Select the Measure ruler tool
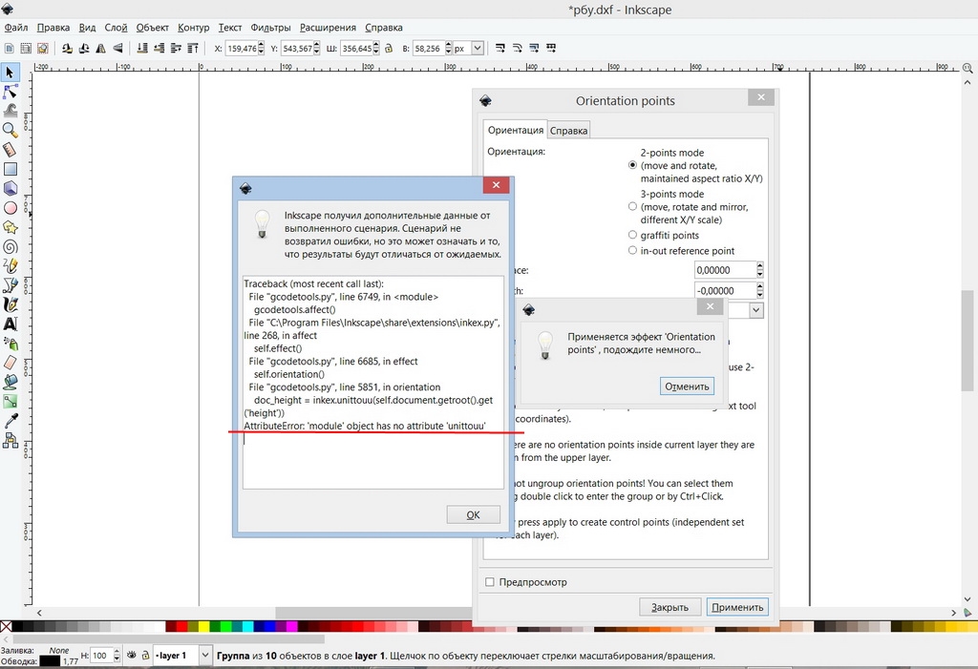978x669 pixels. 10,150
